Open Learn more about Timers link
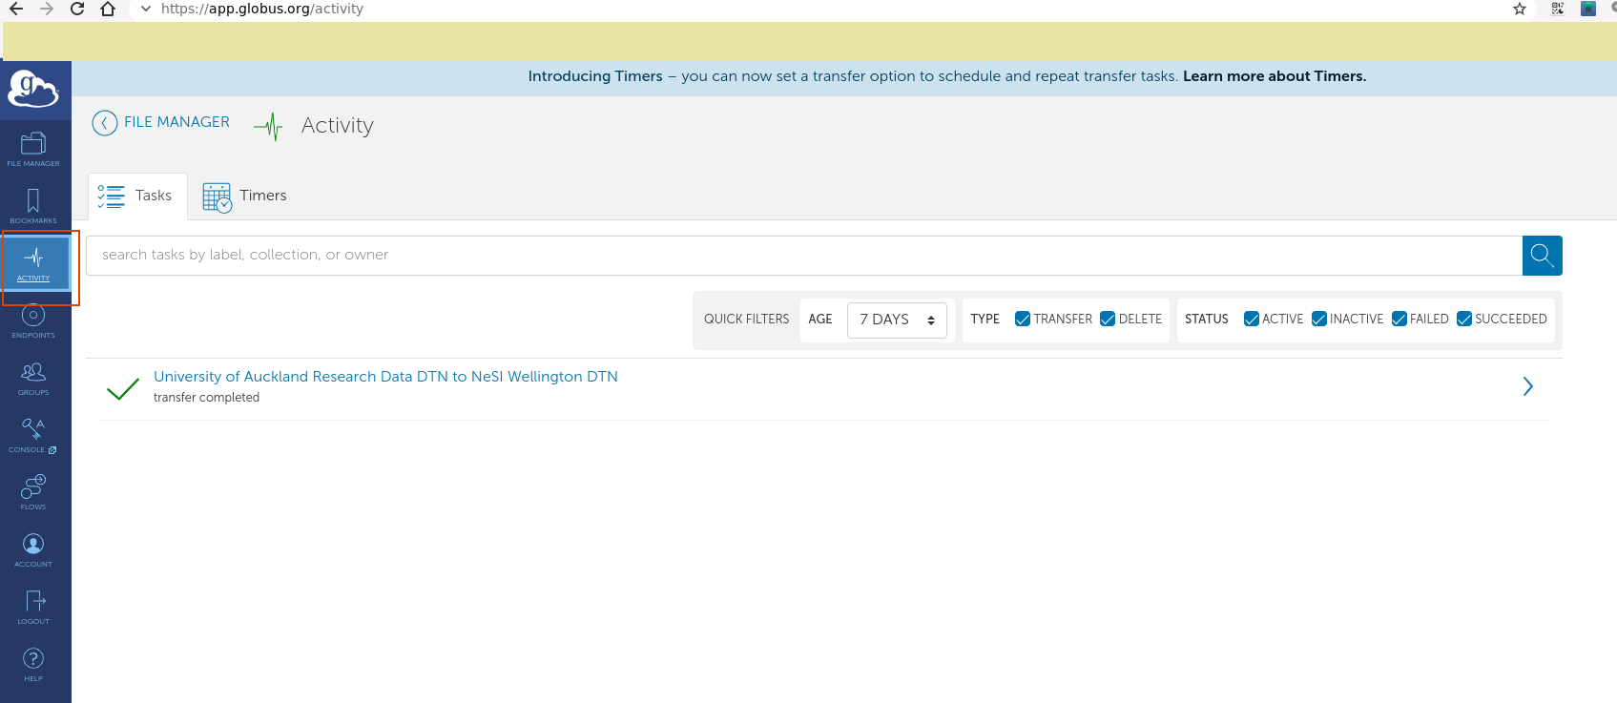 tap(1275, 76)
